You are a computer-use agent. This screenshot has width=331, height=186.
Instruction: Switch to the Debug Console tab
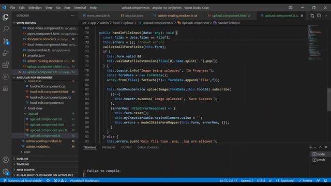pos(148,147)
